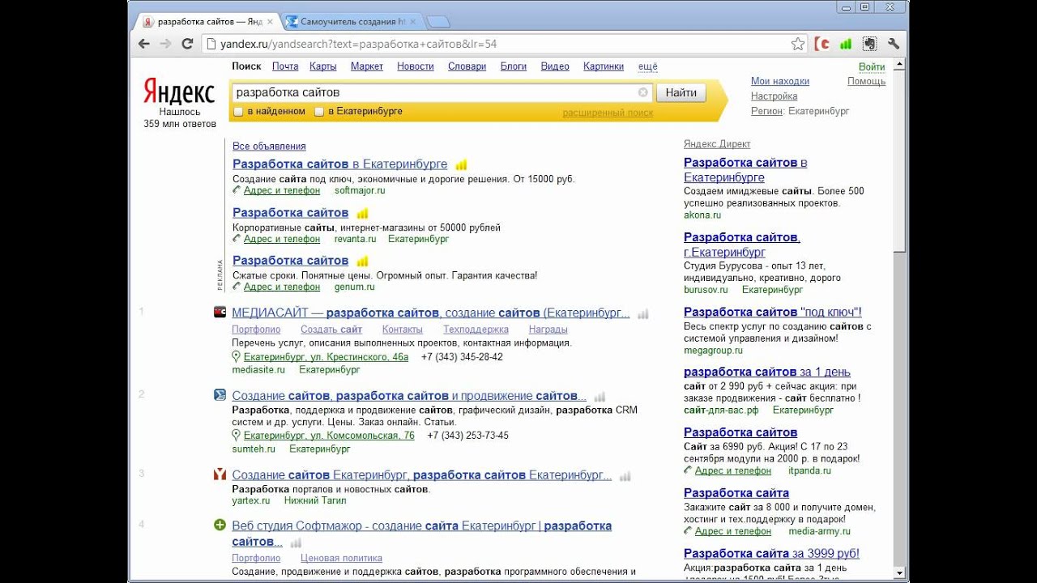Click yellow bars icon next to revanta ad
Image resolution: width=1037 pixels, height=583 pixels.
[x=362, y=213]
